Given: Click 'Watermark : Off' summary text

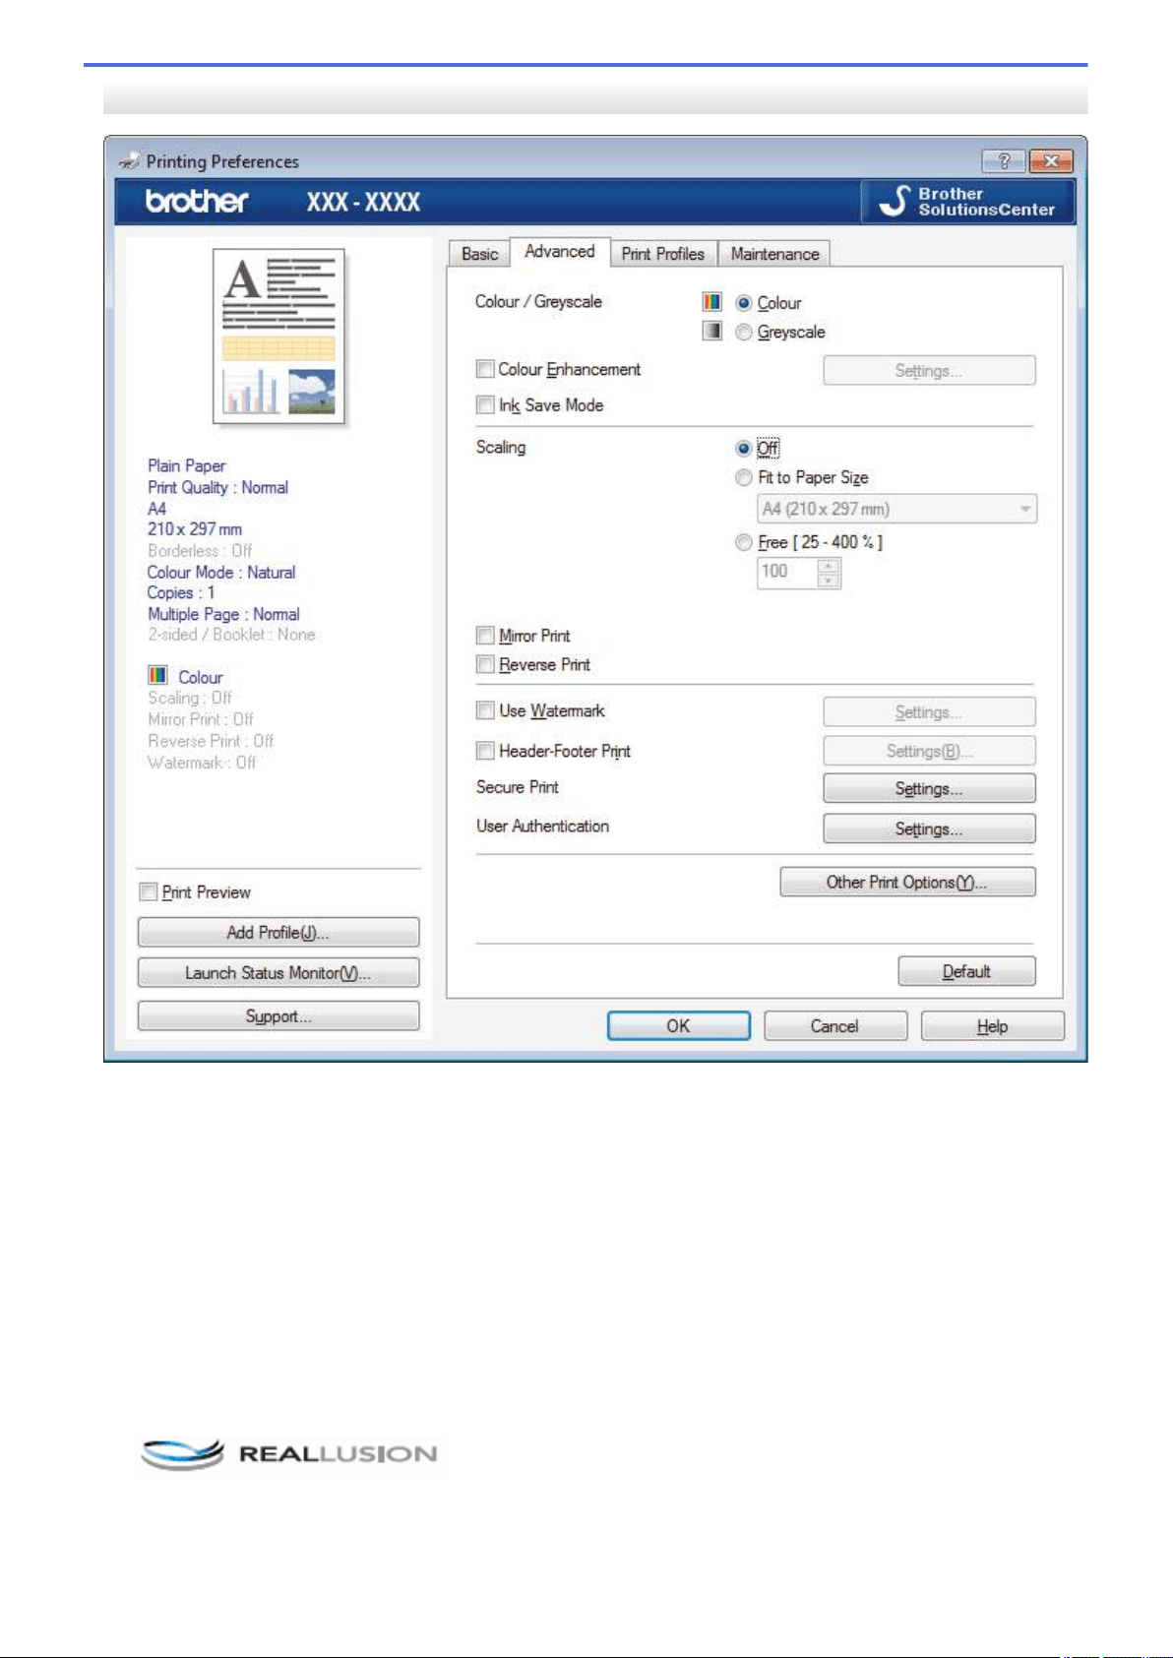Looking at the screenshot, I should (201, 763).
